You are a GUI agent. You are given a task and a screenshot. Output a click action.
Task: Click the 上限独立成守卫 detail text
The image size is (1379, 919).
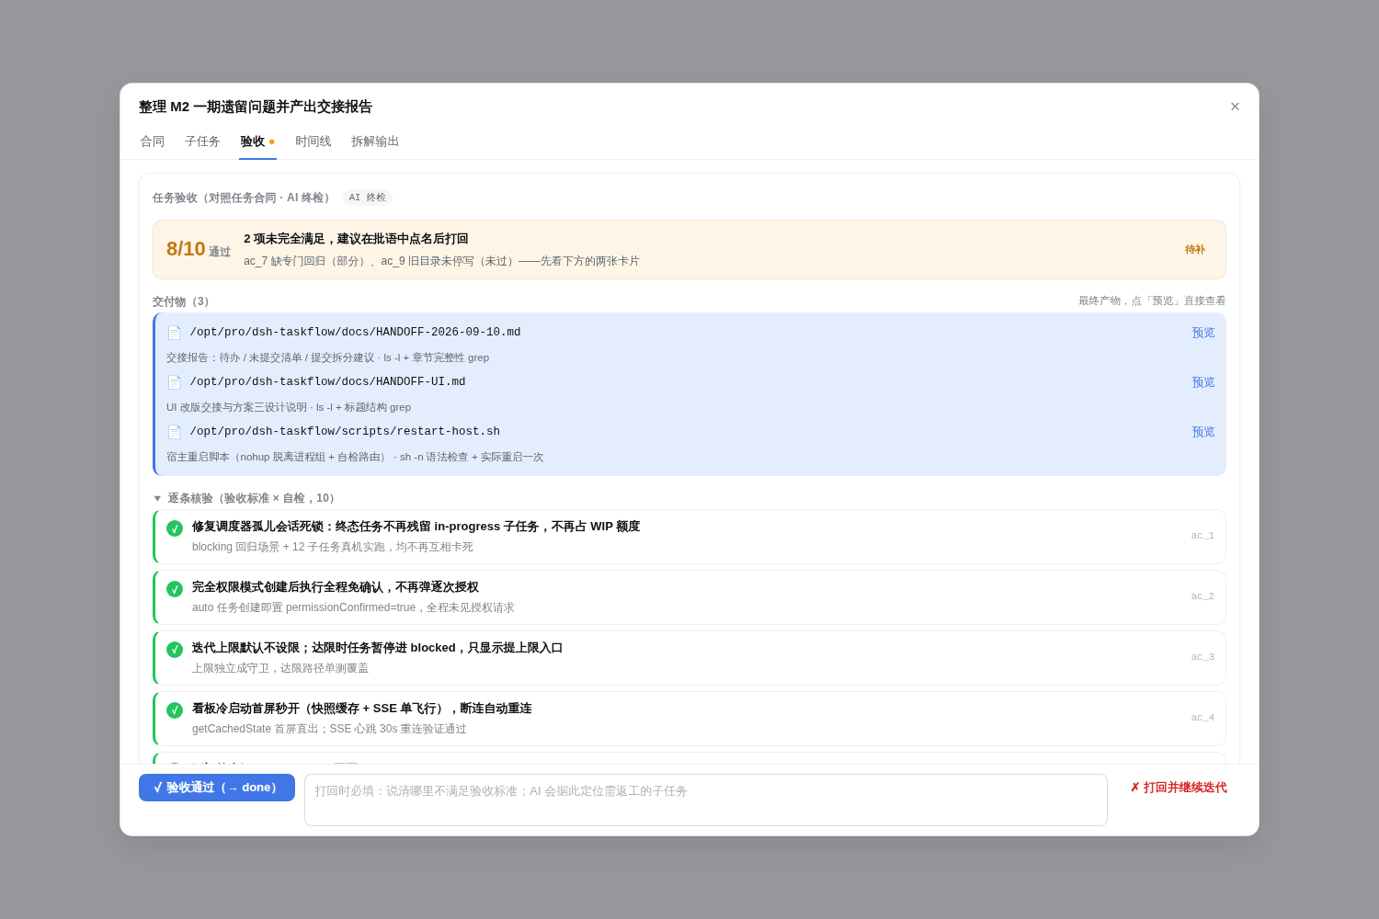(280, 668)
